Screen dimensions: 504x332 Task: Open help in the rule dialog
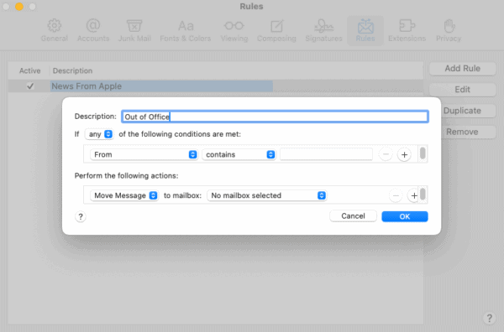pyautogui.click(x=81, y=217)
